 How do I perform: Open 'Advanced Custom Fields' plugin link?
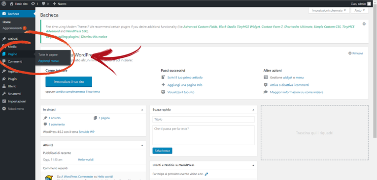(x=200, y=27)
